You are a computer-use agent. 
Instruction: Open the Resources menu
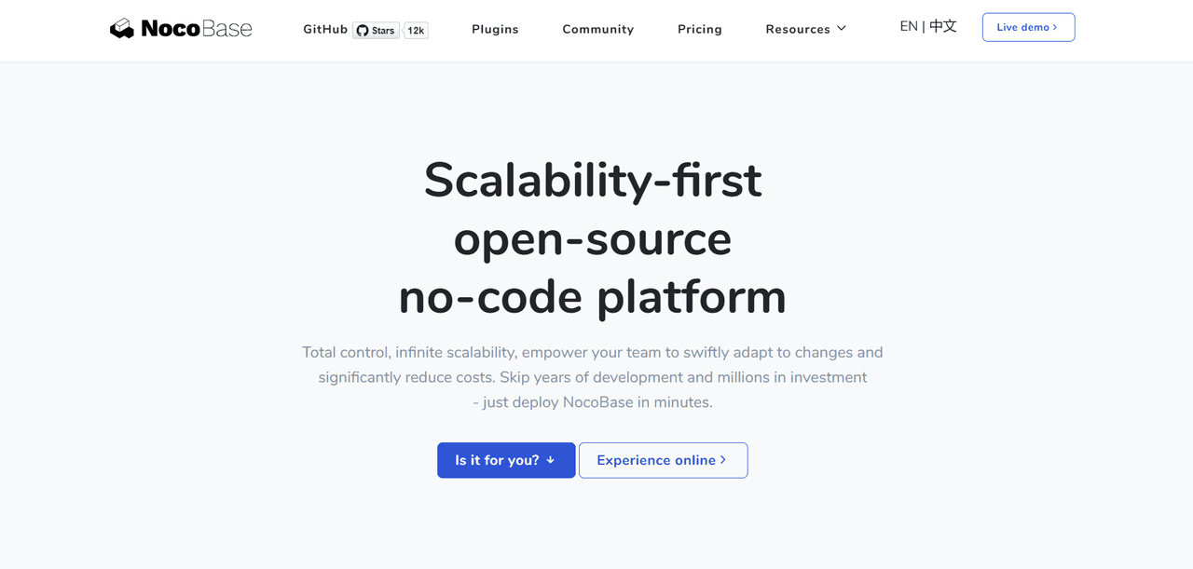click(x=806, y=29)
